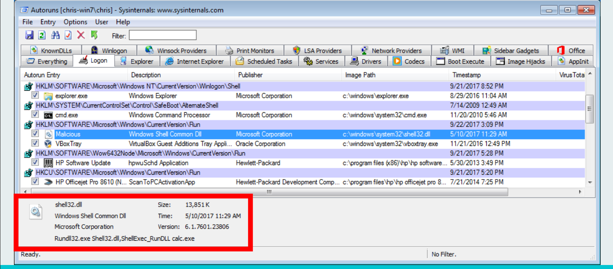The height and width of the screenshot is (269, 613).
Task: Click the horizontal scrollbar thumb
Action: pyautogui.click(x=269, y=192)
